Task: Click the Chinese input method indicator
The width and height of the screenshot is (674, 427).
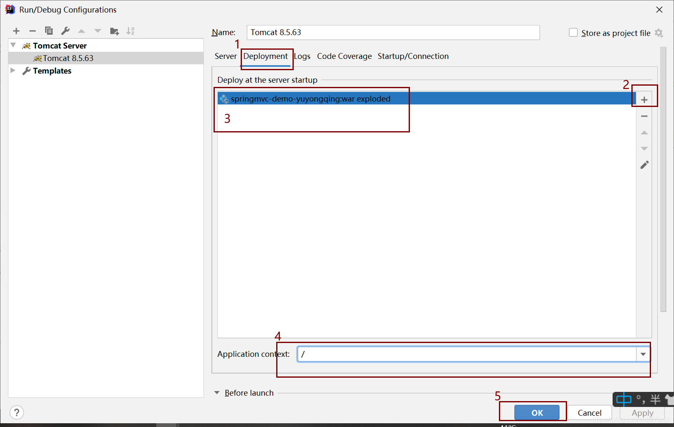Action: pyautogui.click(x=624, y=399)
